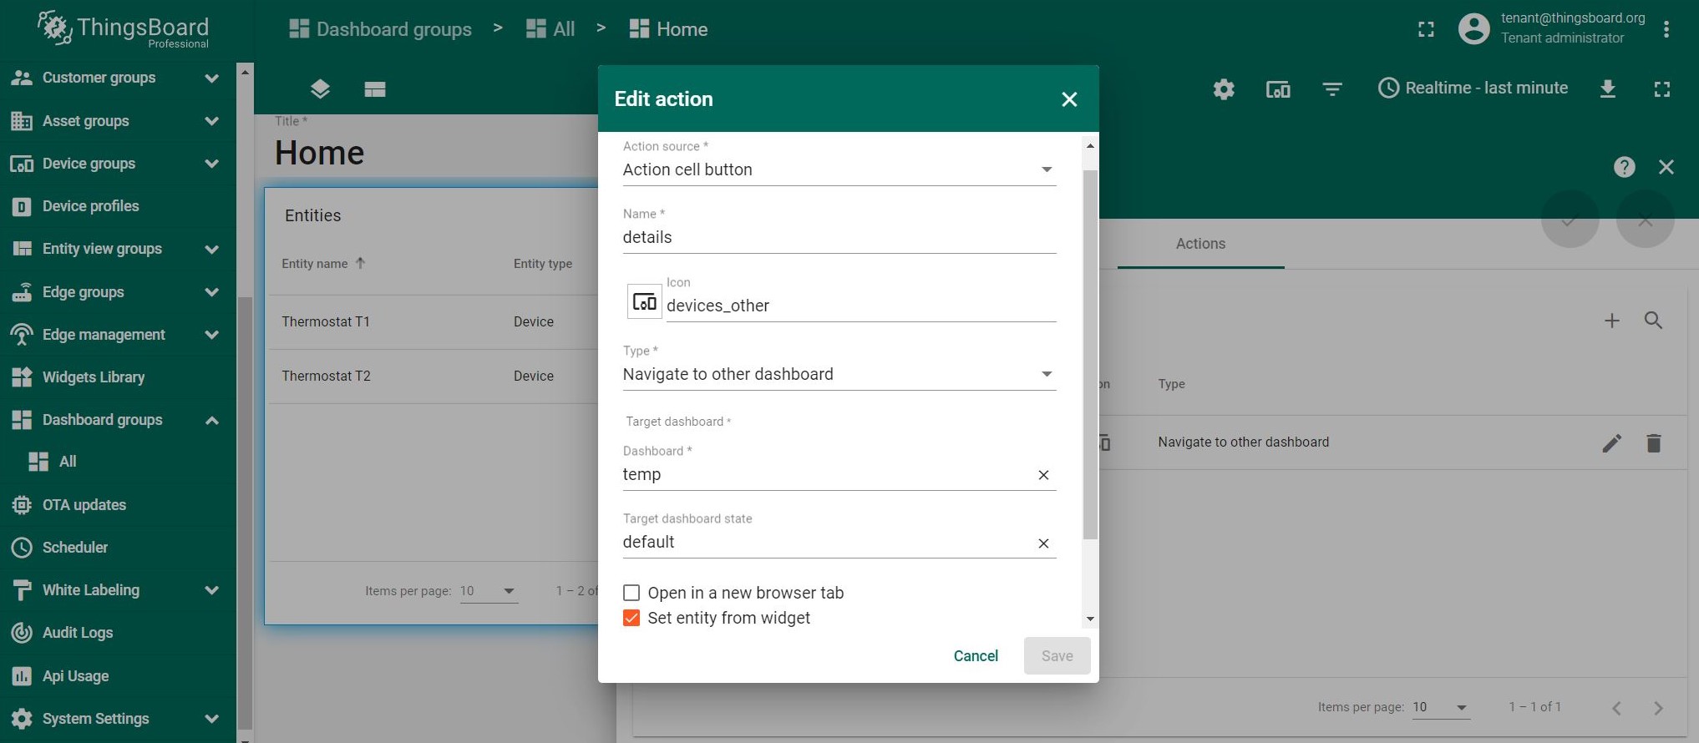Click the Name field containing details

pos(839,237)
